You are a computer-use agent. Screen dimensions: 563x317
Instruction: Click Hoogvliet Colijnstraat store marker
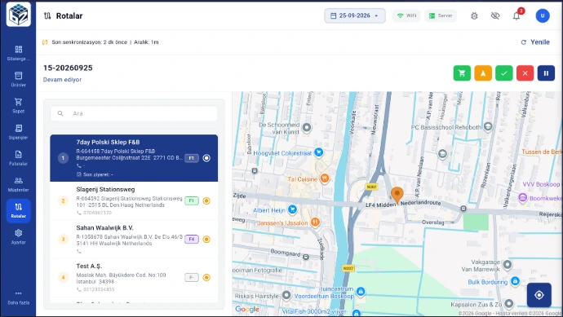pyautogui.click(x=318, y=152)
